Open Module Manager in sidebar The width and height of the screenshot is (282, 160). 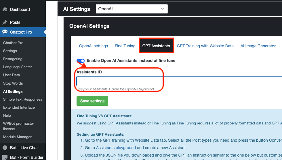pos(17,137)
